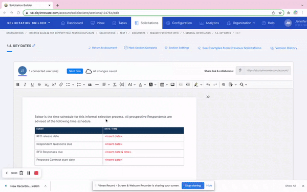
Task: Open bulleted list style dropdown
Action: coord(73,84)
